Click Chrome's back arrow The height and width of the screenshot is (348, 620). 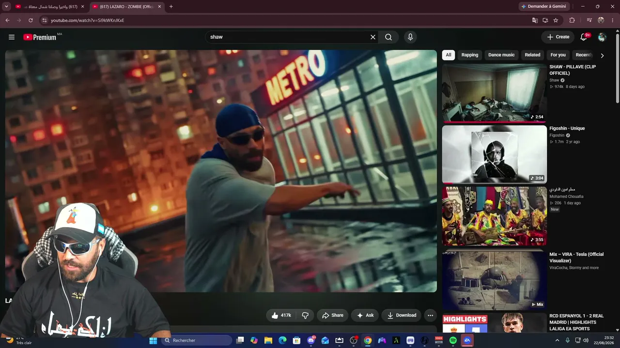pos(7,20)
